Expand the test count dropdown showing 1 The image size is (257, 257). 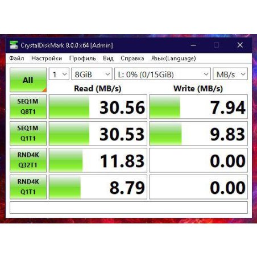(x=59, y=74)
